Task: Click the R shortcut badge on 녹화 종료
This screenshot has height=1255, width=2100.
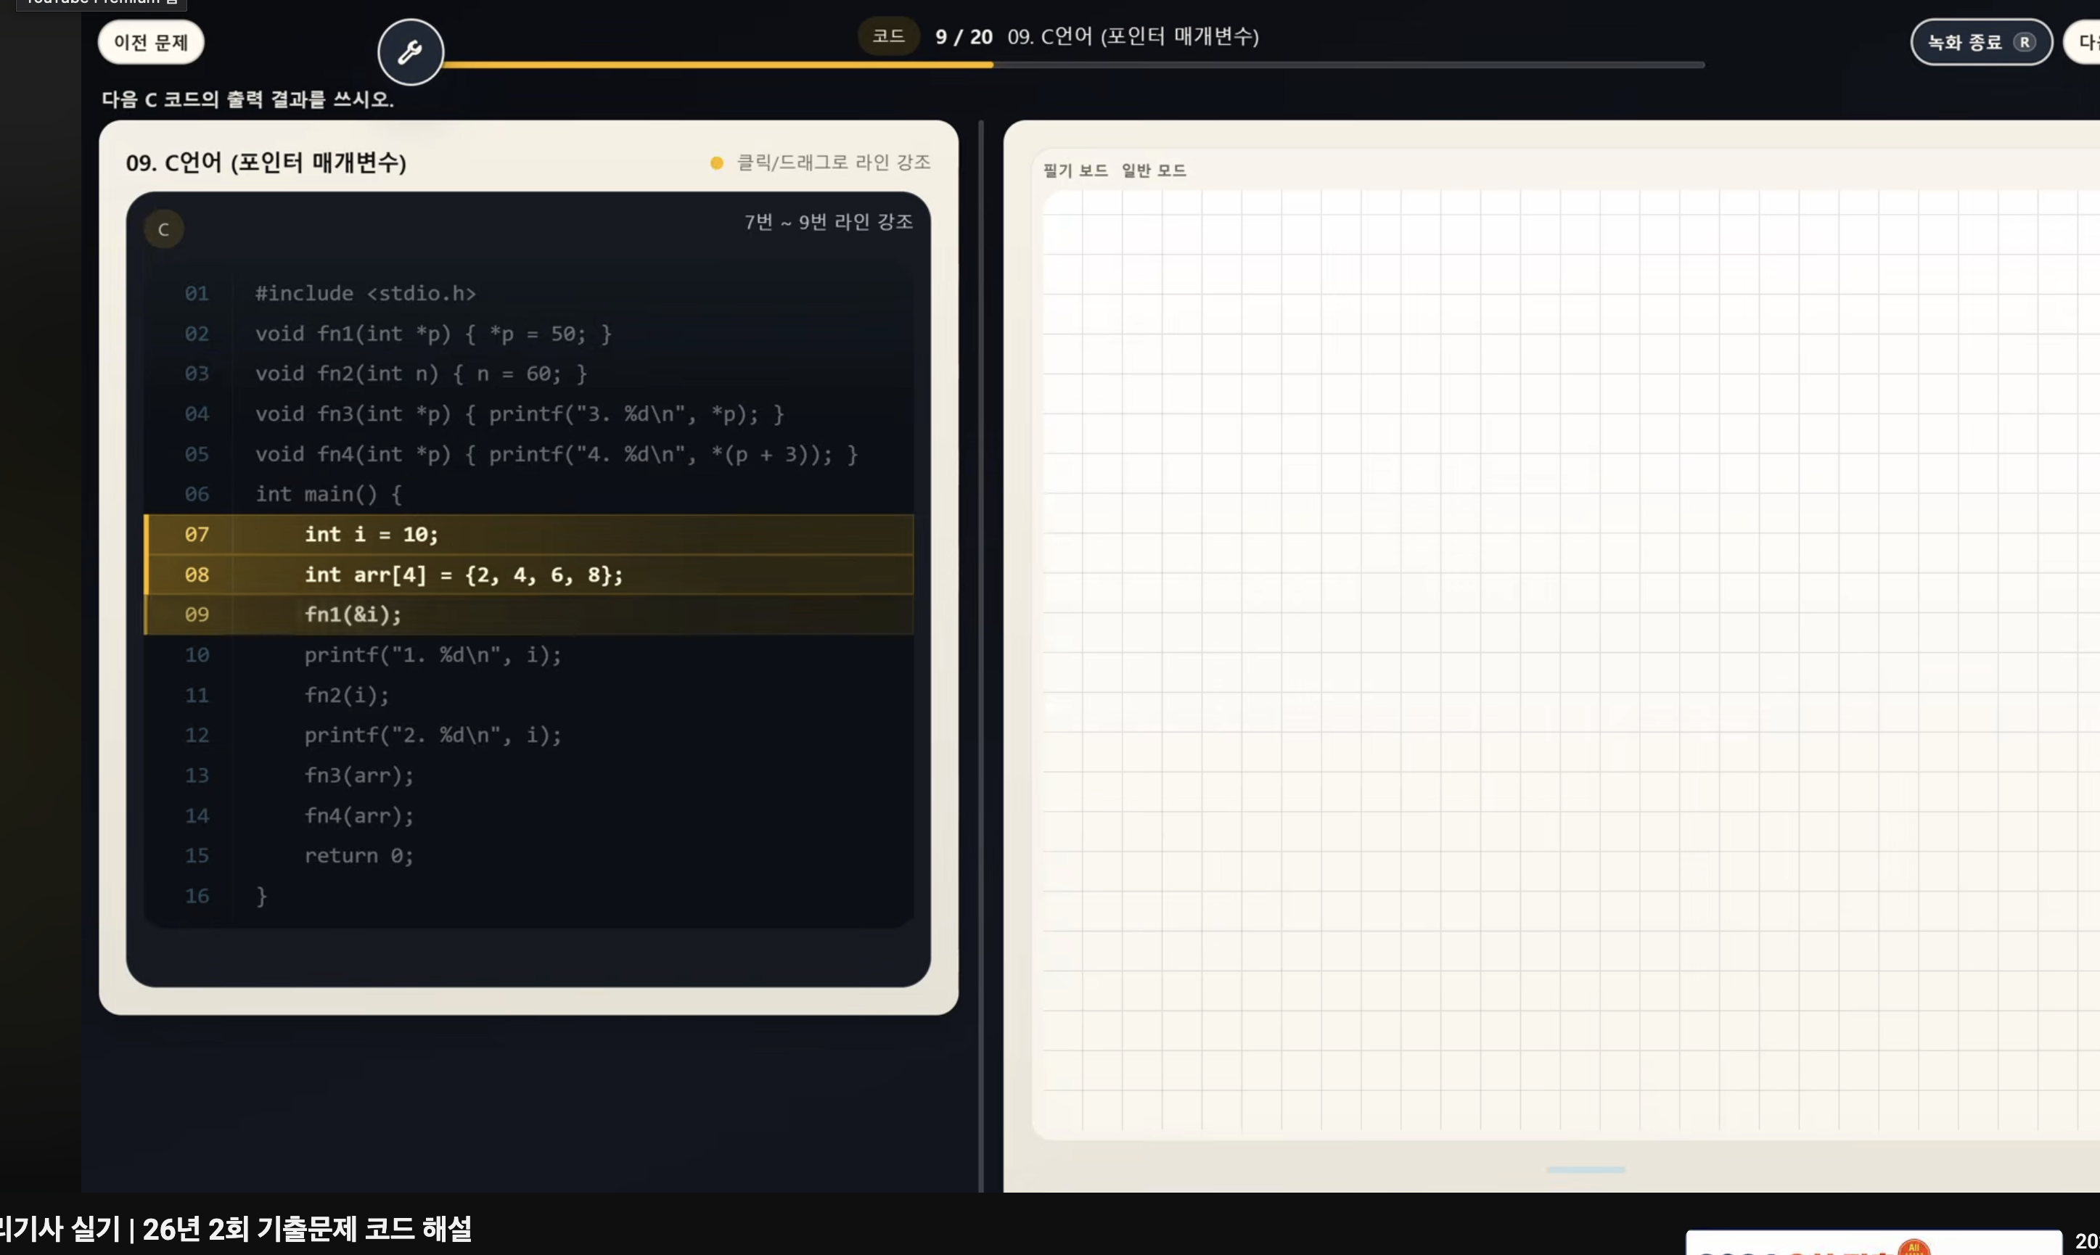Action: click(2024, 42)
